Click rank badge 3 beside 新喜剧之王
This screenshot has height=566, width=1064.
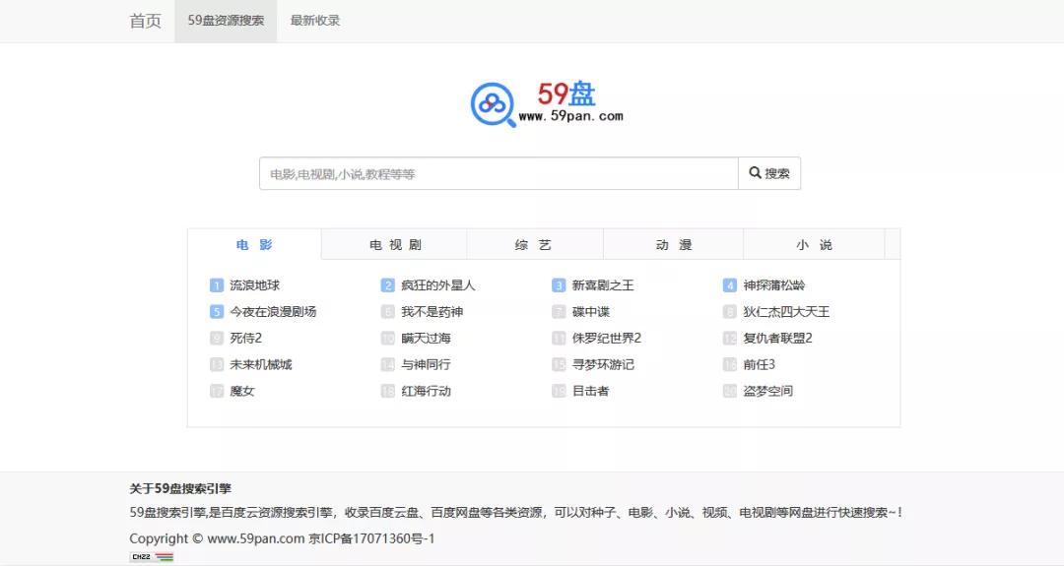tap(559, 285)
